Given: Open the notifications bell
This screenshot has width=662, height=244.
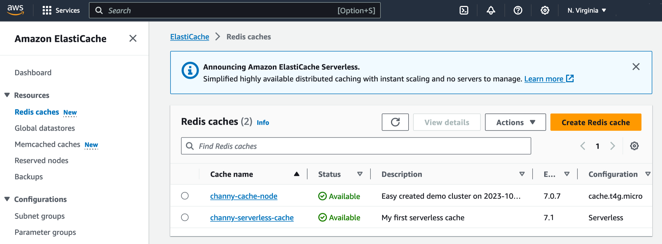Looking at the screenshot, I should (491, 11).
